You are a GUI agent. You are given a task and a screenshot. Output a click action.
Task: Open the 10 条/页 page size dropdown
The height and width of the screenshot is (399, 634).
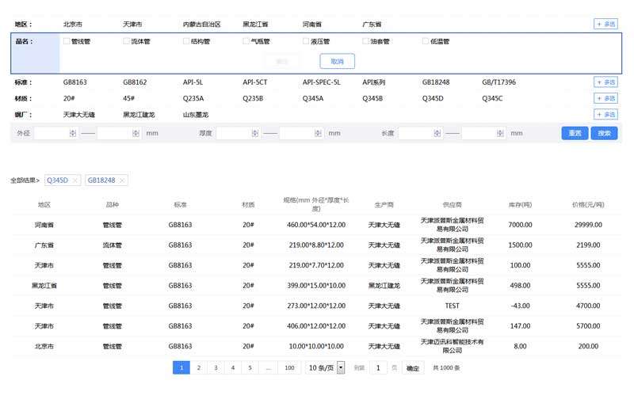(x=341, y=367)
